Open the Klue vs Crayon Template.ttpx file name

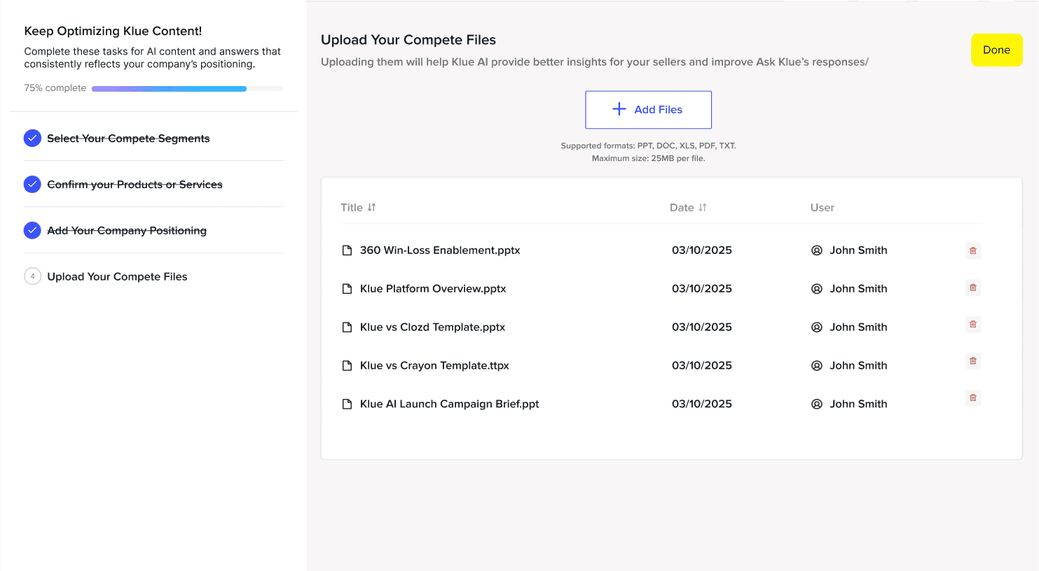pos(434,366)
